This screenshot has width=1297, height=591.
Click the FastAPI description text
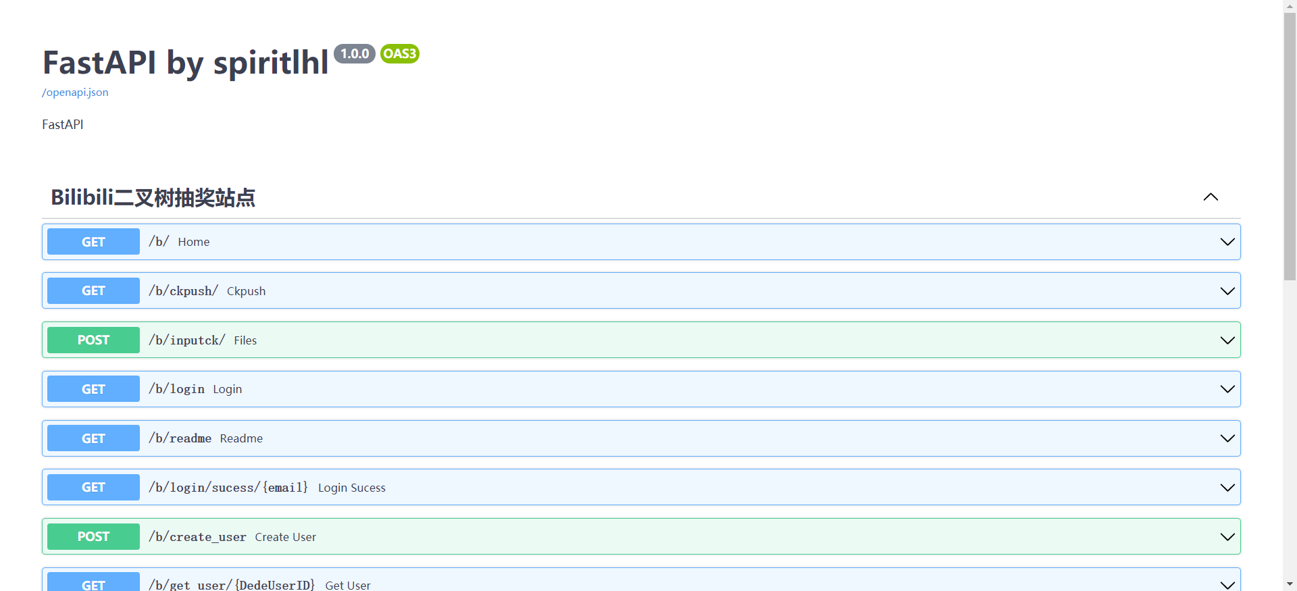click(x=63, y=124)
